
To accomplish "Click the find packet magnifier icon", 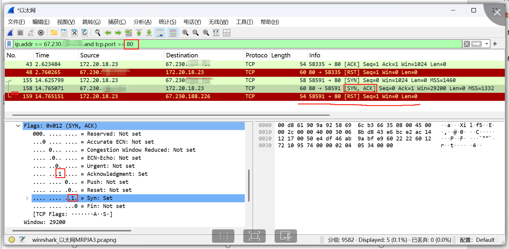I will tap(98, 33).
